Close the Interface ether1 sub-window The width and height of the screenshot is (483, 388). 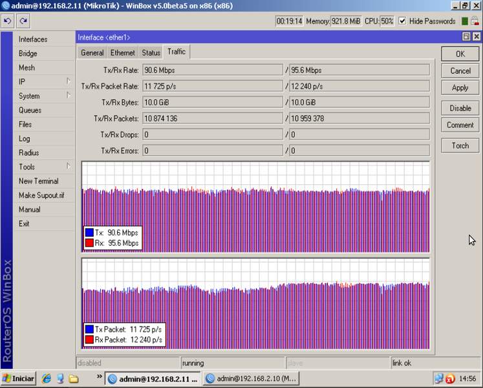coord(477,37)
